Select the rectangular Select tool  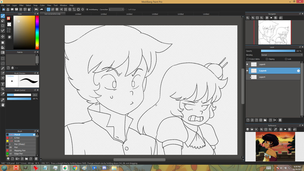[x=3, y=58]
